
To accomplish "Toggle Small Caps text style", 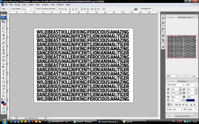I will (180, 105).
